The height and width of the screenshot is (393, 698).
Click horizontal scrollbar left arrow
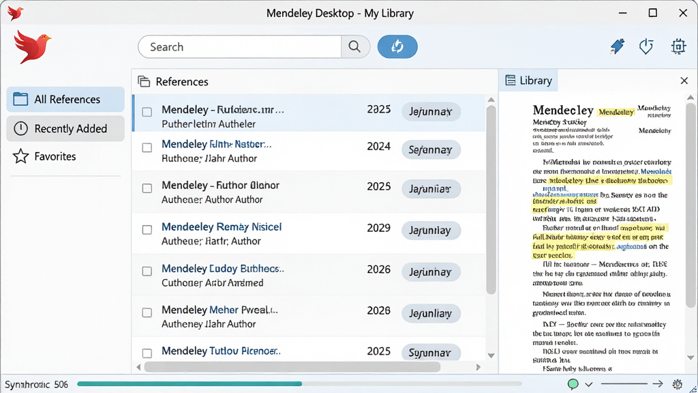(138, 367)
